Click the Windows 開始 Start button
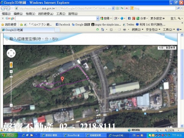184x138 pixels. click(9, 135)
